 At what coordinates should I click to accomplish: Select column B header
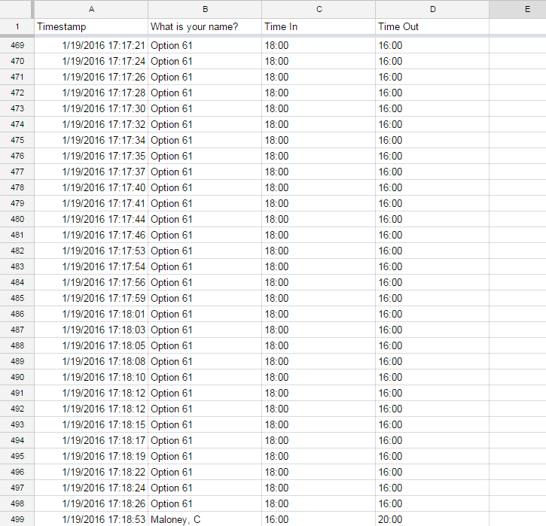[205, 9]
